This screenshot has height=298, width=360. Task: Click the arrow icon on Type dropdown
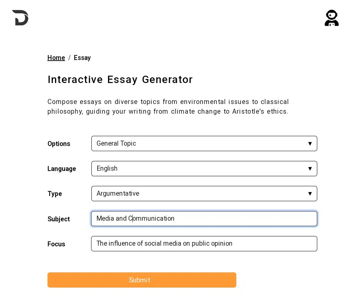[310, 194]
